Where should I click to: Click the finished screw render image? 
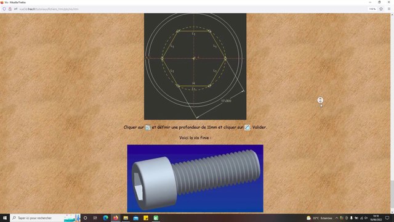(x=195, y=178)
